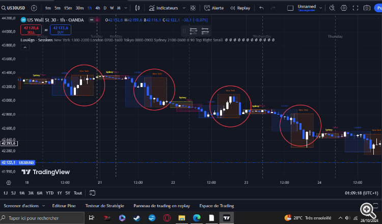Take a chart snapshot with camera icon

pyautogui.click(x=367, y=8)
